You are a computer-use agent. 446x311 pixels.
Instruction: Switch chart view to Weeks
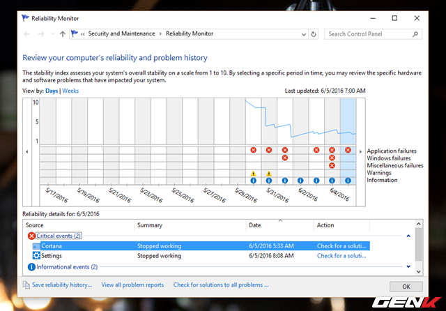click(71, 91)
